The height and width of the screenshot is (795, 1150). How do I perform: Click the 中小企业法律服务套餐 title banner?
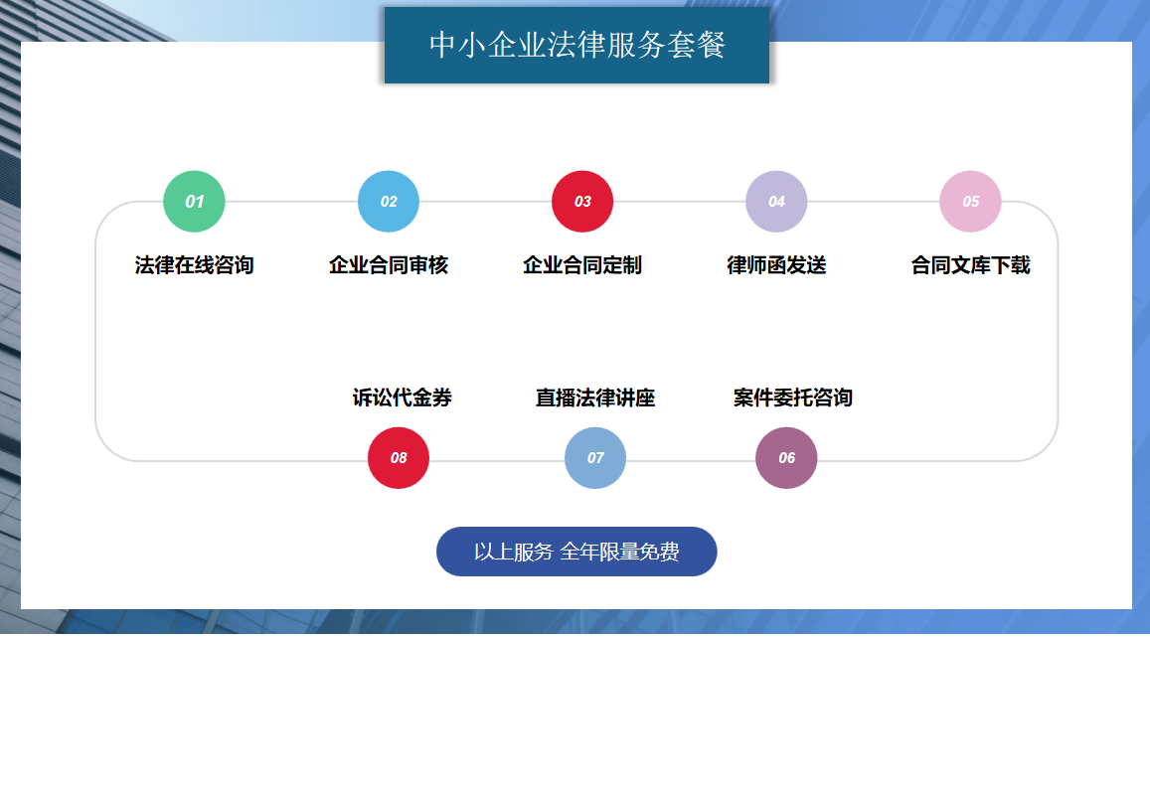click(x=576, y=46)
